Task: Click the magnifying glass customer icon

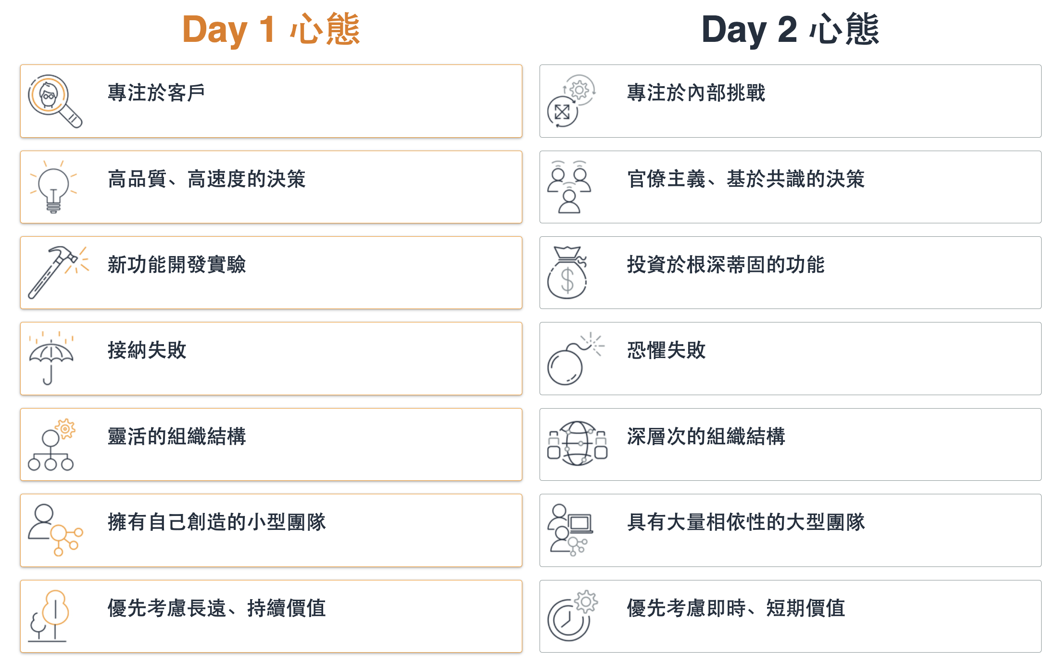Action: pos(55,101)
